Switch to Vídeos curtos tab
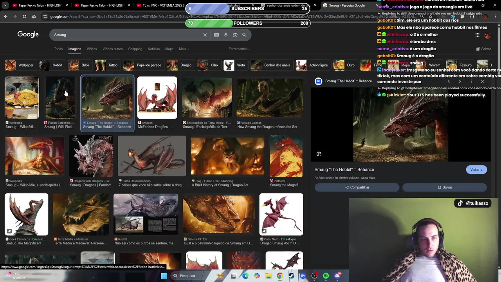 pyautogui.click(x=112, y=49)
